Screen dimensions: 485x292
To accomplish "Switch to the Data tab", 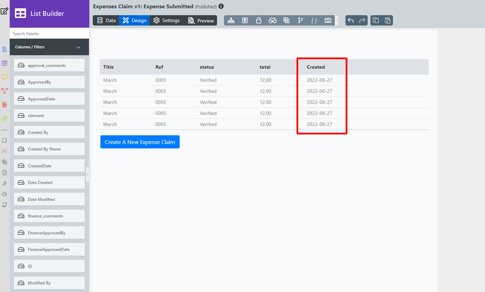I will [106, 20].
